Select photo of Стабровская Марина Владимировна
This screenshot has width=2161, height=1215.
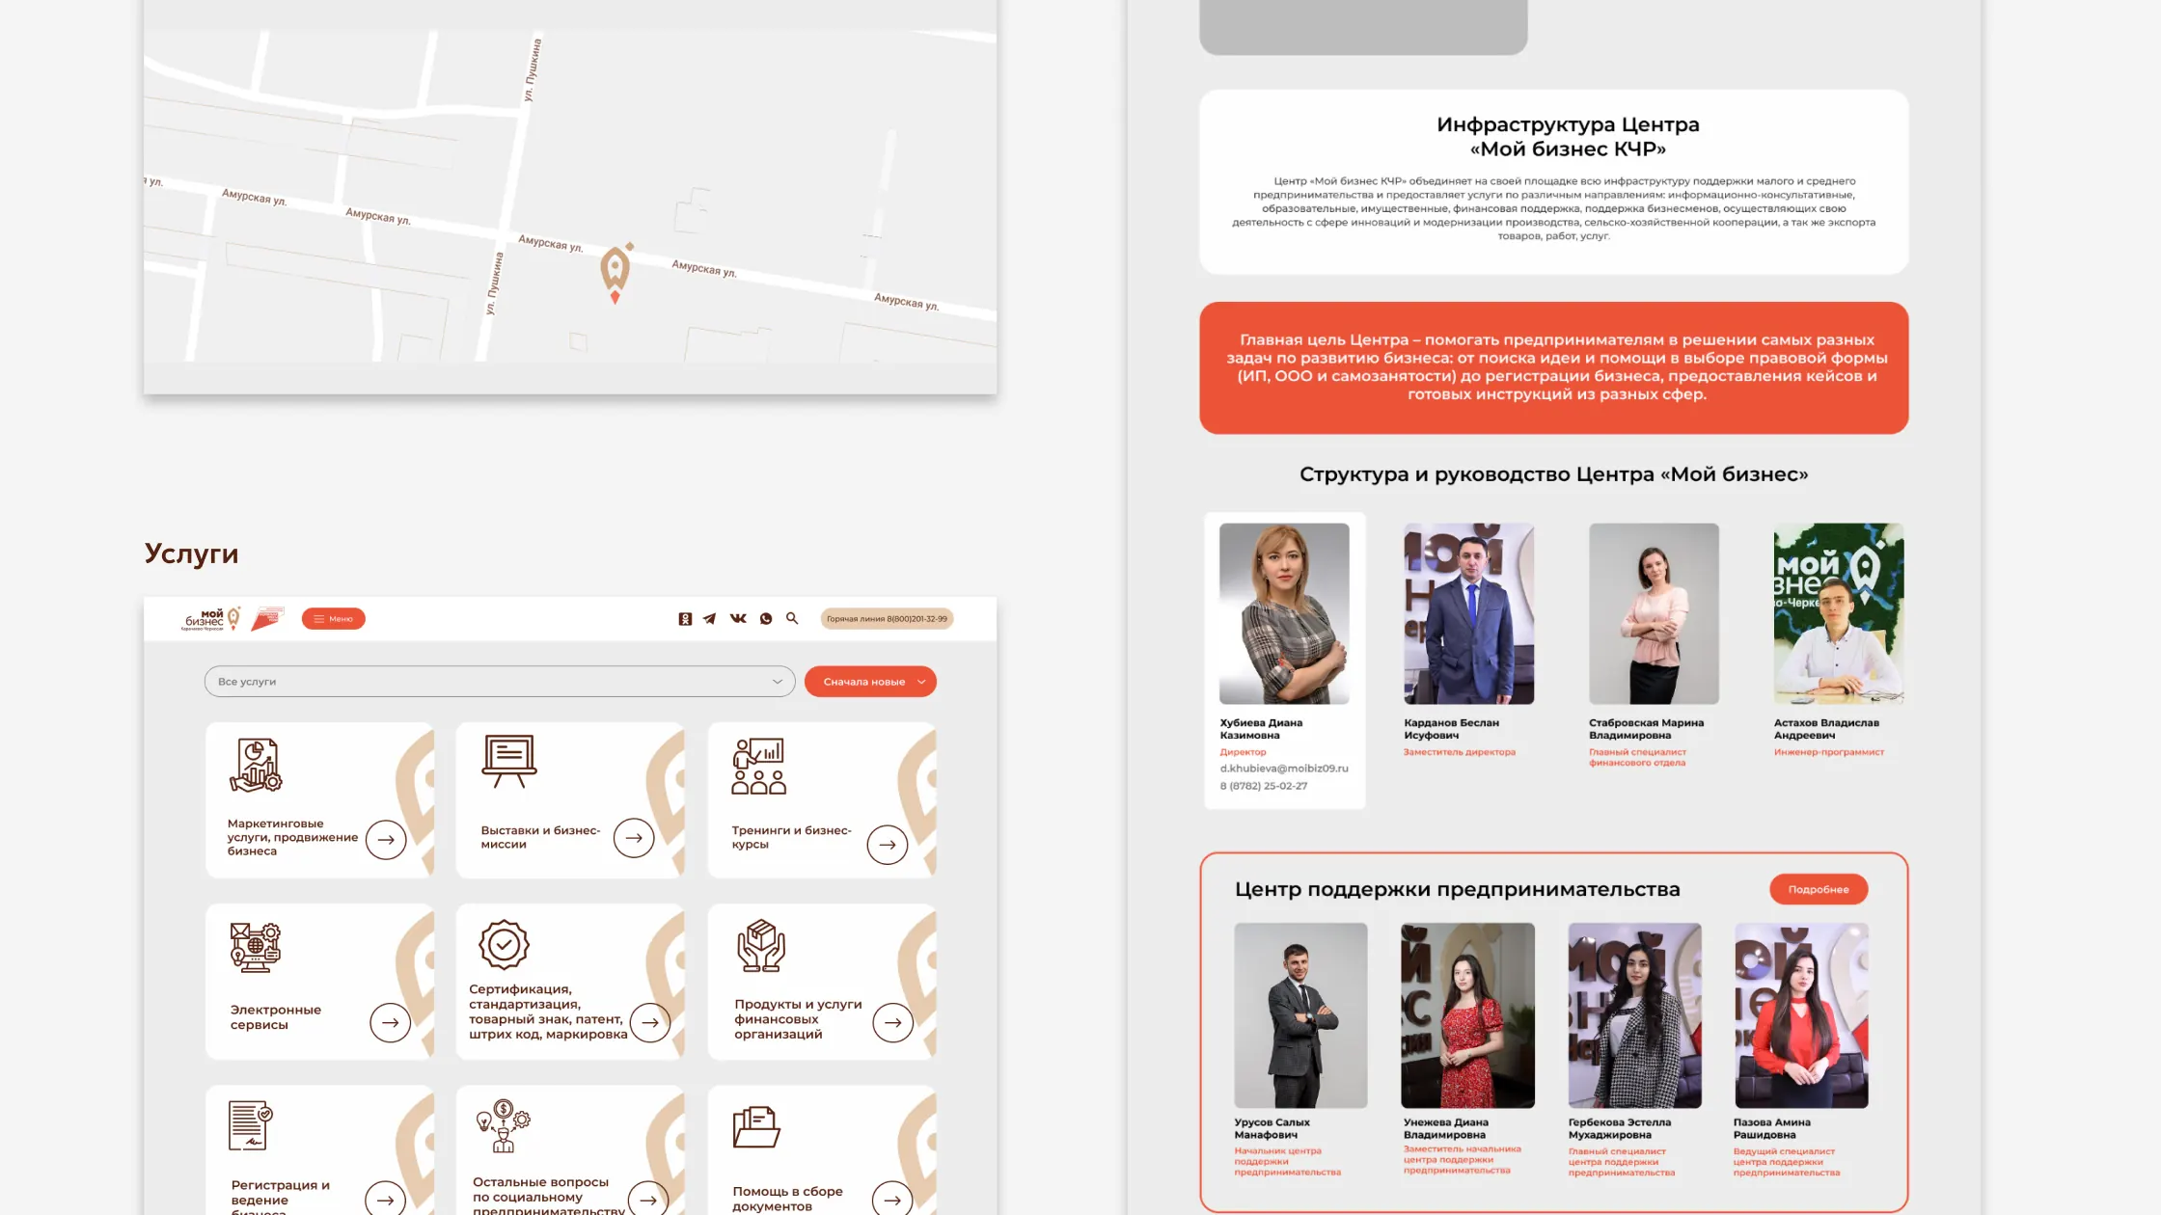[x=1654, y=613]
